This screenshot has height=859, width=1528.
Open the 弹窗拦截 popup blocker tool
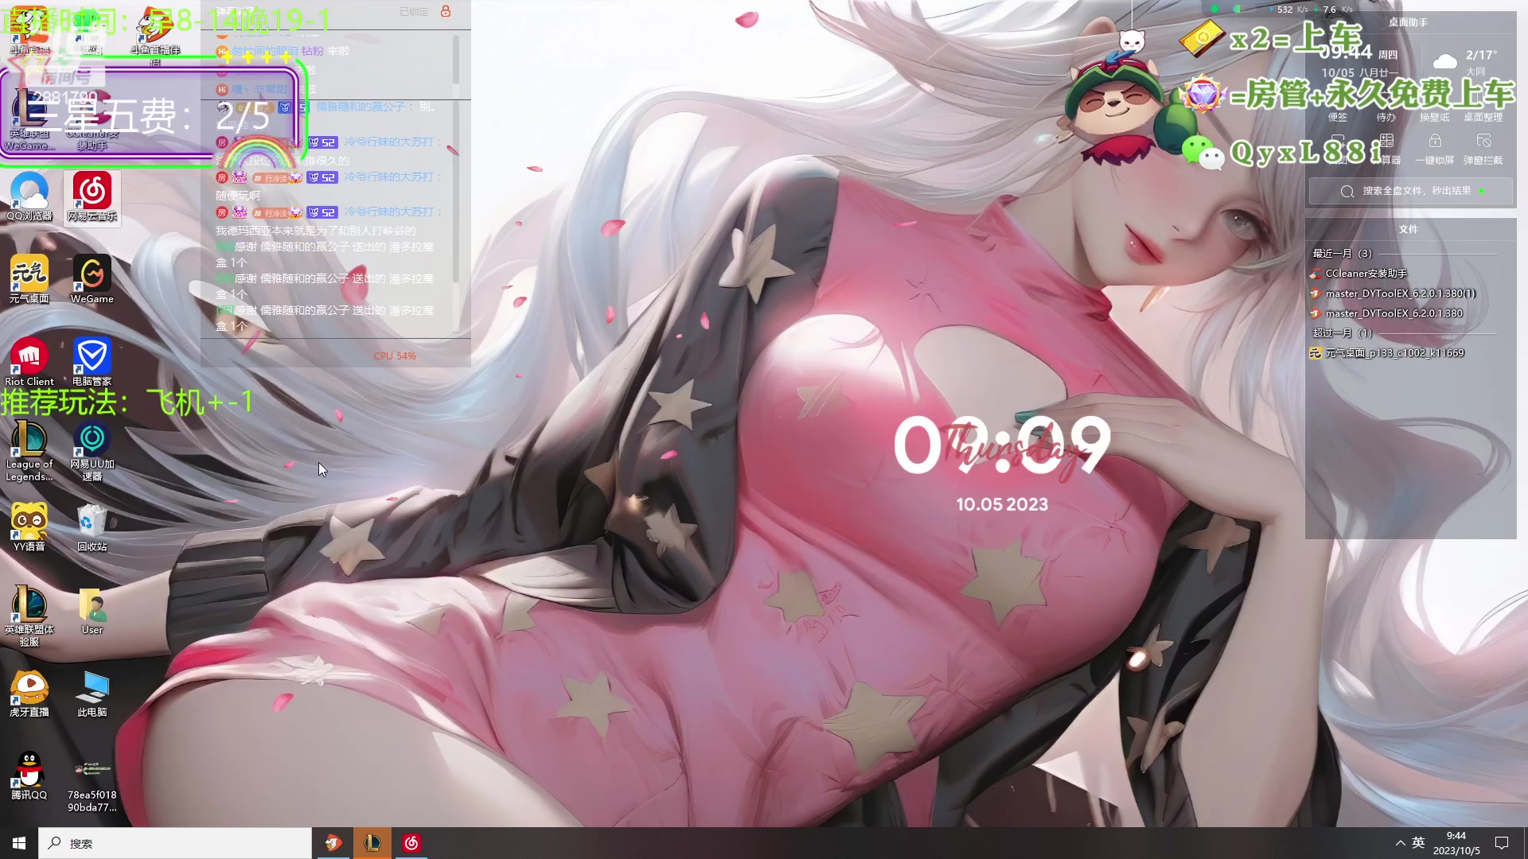click(1483, 148)
